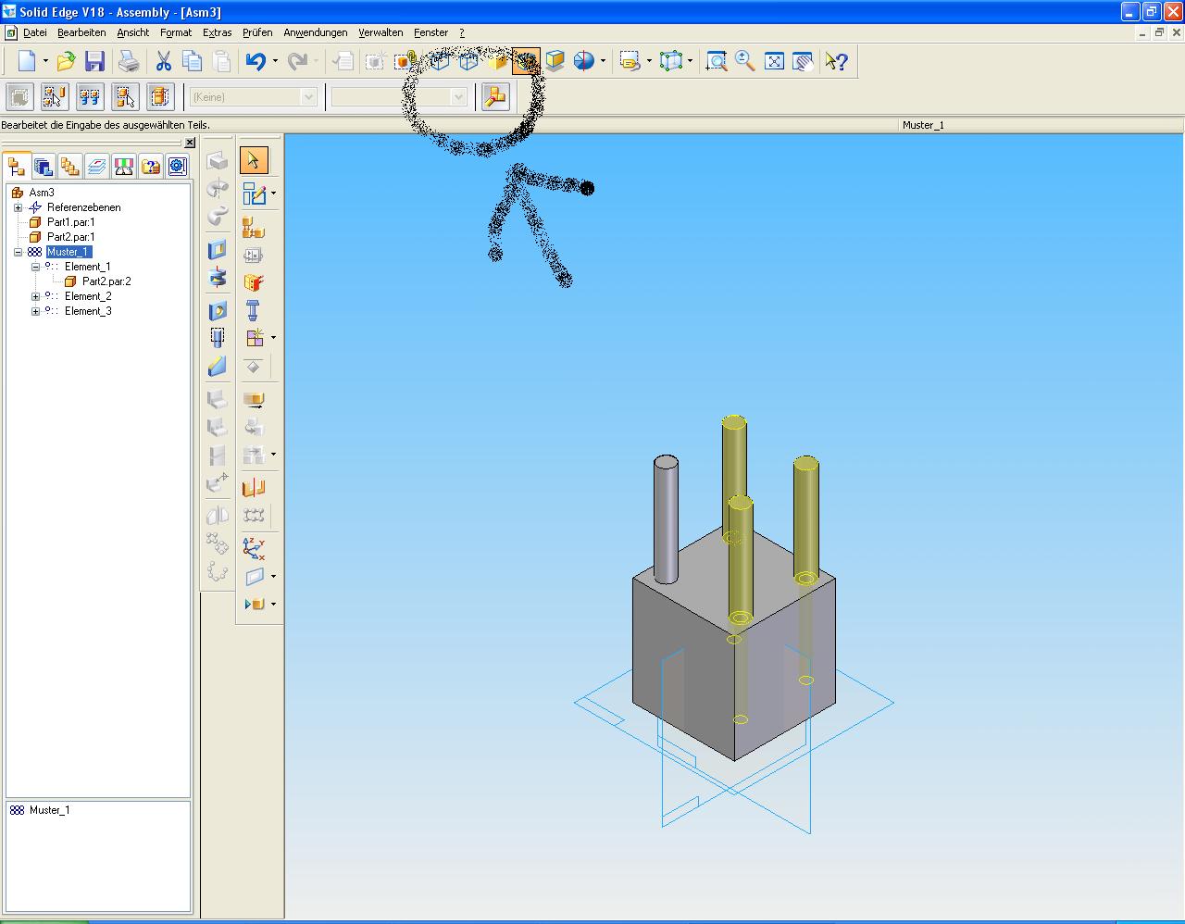Screen dimensions: 1185x924
Task: Open the Bearbeiten menu
Action: (81, 32)
